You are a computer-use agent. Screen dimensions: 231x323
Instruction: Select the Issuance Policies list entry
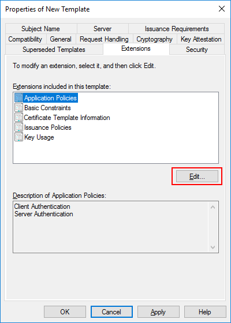tap(47, 127)
